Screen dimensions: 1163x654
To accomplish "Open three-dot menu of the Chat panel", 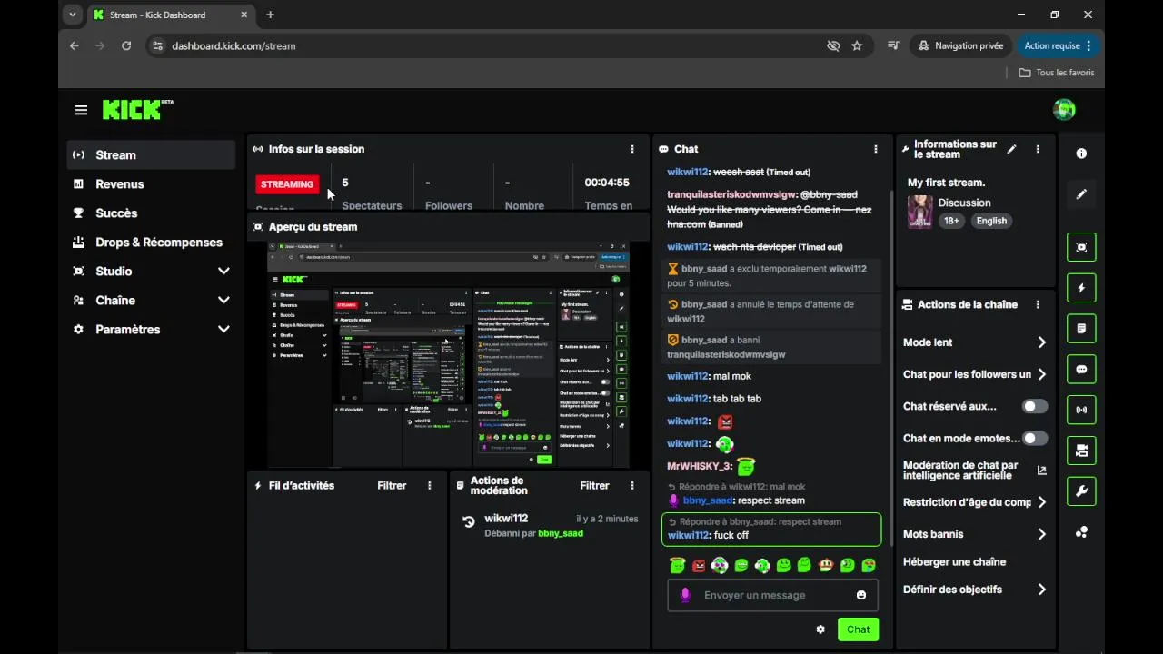I will click(x=876, y=149).
